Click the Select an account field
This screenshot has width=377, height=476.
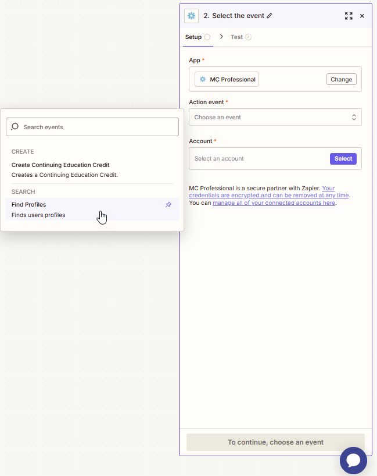pos(275,158)
